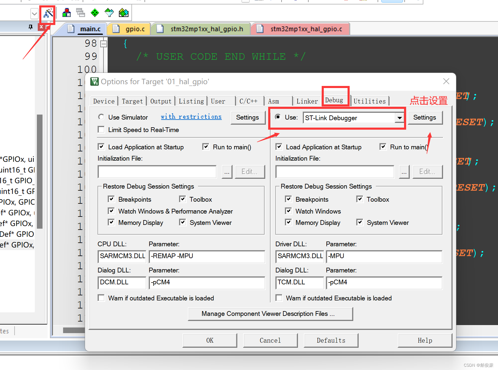Click debugger Initialization File field
The image size is (498, 370).
(335, 172)
